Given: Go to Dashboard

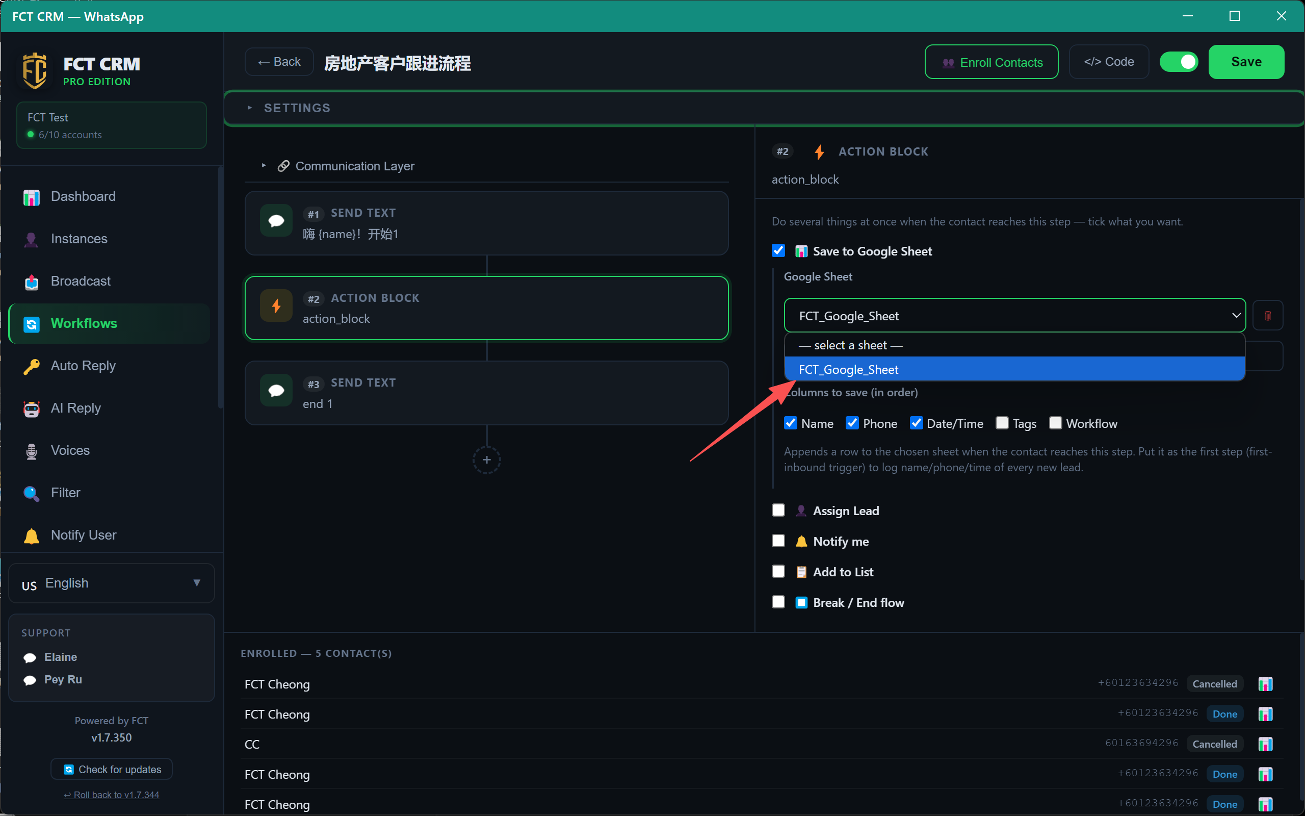Looking at the screenshot, I should (x=110, y=196).
